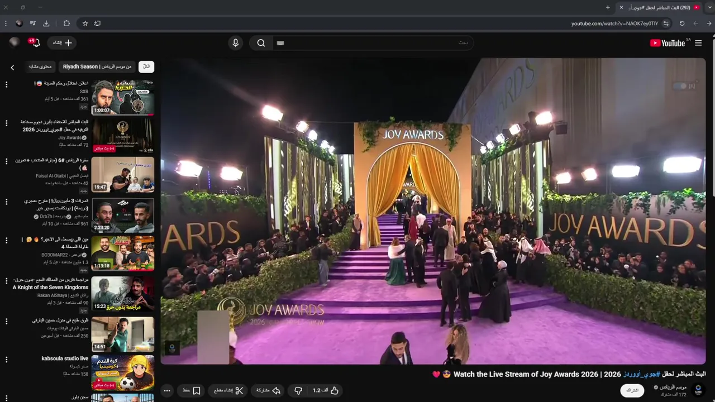Image resolution: width=715 pixels, height=402 pixels.
Task: Install or cast page icon beside star
Action: 97,23
